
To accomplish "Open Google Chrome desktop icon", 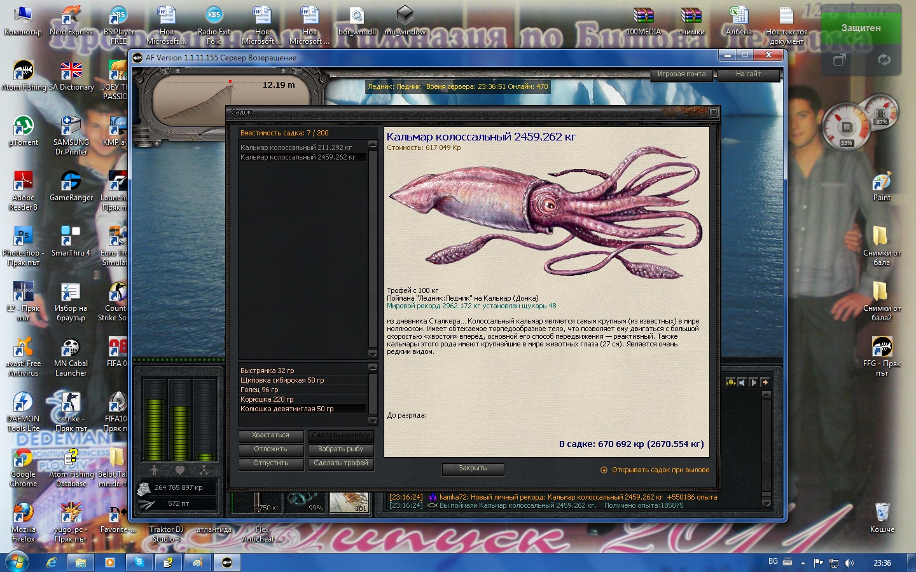I will point(24,466).
